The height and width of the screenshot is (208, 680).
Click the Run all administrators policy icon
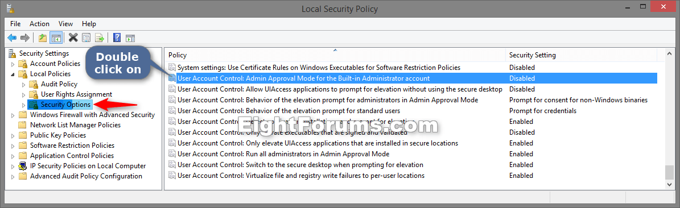[x=172, y=154]
